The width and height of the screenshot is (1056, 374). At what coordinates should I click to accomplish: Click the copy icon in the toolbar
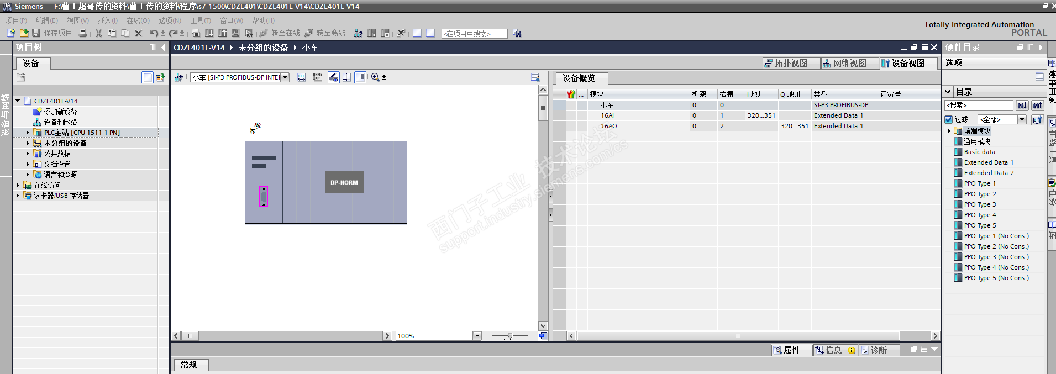pyautogui.click(x=112, y=33)
